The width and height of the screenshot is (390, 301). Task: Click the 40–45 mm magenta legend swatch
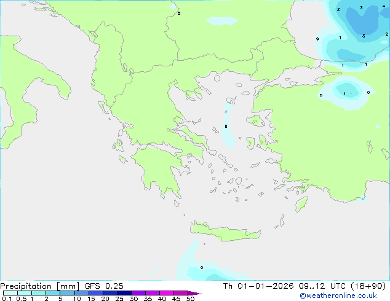pyautogui.click(x=167, y=293)
